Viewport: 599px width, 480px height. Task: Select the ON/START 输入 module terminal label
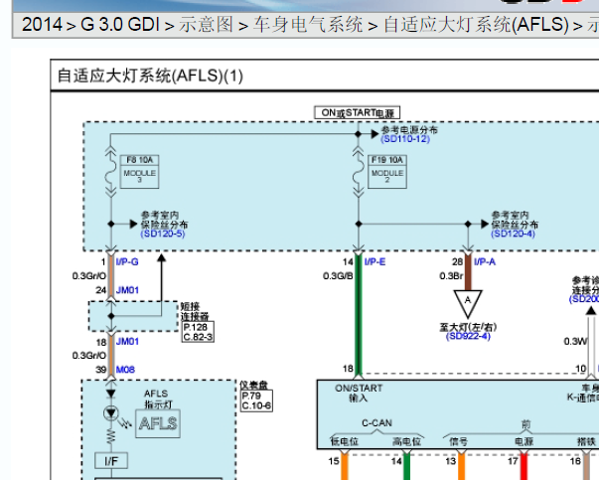coord(359,393)
